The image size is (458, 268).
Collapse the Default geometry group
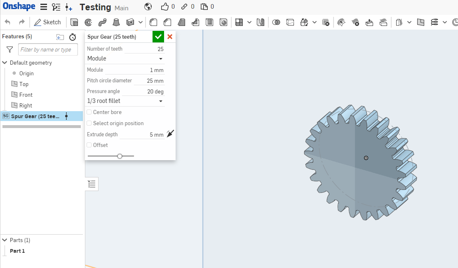point(5,63)
